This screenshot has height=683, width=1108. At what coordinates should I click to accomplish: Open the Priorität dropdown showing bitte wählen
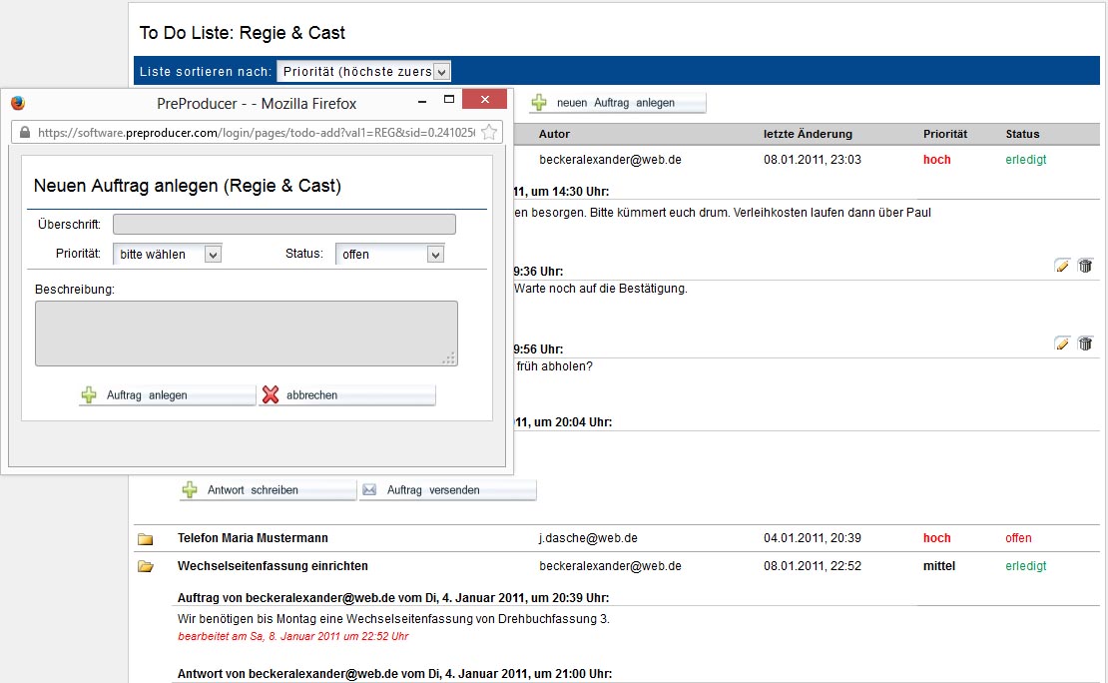(x=168, y=254)
